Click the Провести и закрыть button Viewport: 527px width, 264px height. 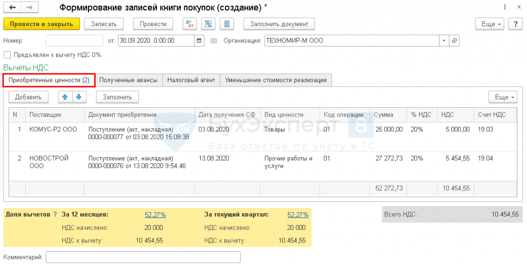coord(42,24)
